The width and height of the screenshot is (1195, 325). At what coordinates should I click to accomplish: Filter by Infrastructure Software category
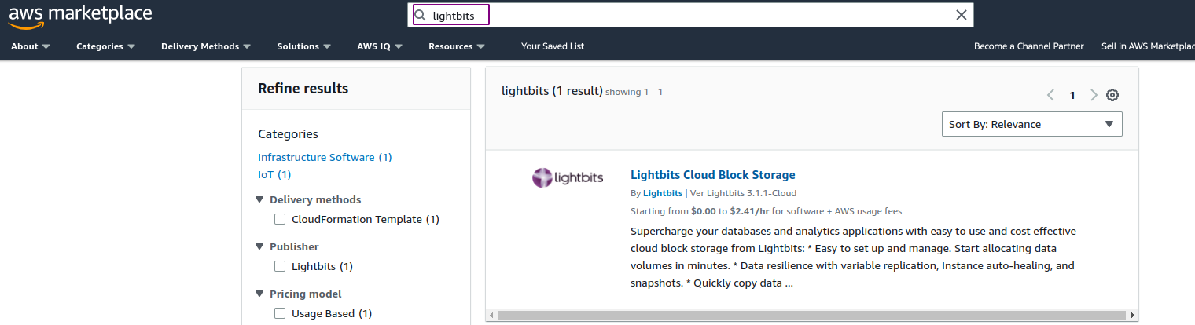[x=325, y=157]
